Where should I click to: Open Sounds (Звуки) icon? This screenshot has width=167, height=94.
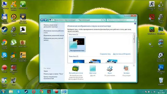point(110,68)
